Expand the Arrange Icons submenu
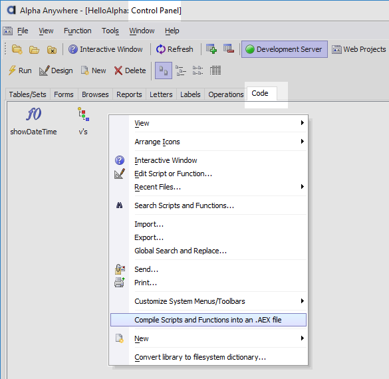The height and width of the screenshot is (379, 389). click(208, 142)
